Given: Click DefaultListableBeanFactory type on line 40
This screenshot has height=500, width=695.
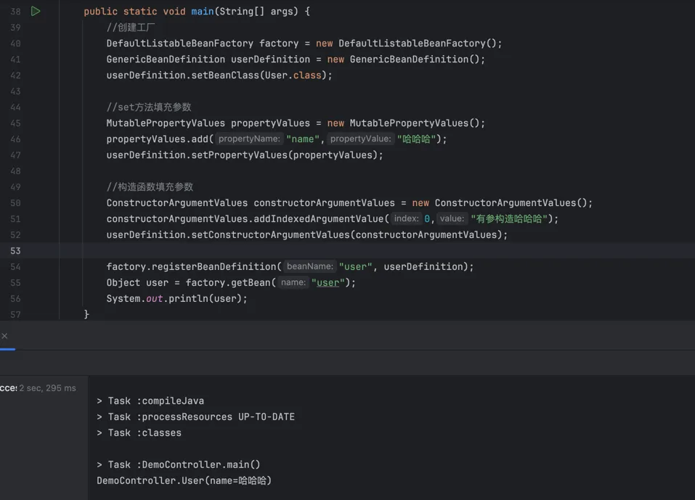Looking at the screenshot, I should pyautogui.click(x=179, y=44).
